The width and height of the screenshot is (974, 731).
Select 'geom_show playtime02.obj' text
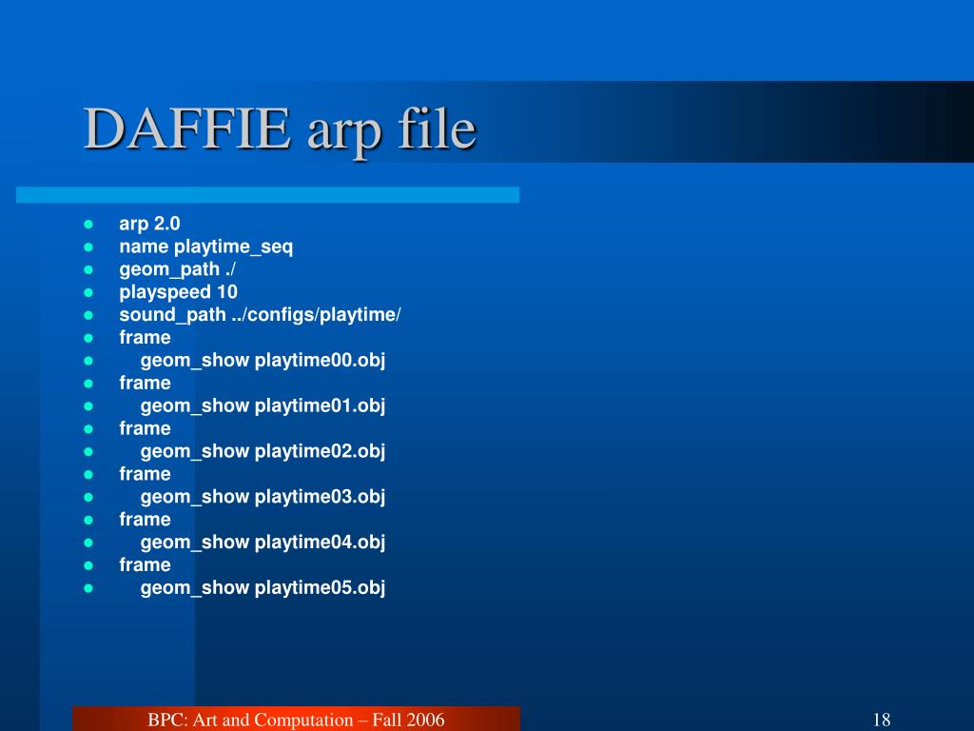(x=263, y=451)
